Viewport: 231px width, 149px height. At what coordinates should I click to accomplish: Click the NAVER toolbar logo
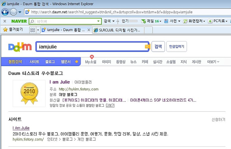(x=19, y=21)
